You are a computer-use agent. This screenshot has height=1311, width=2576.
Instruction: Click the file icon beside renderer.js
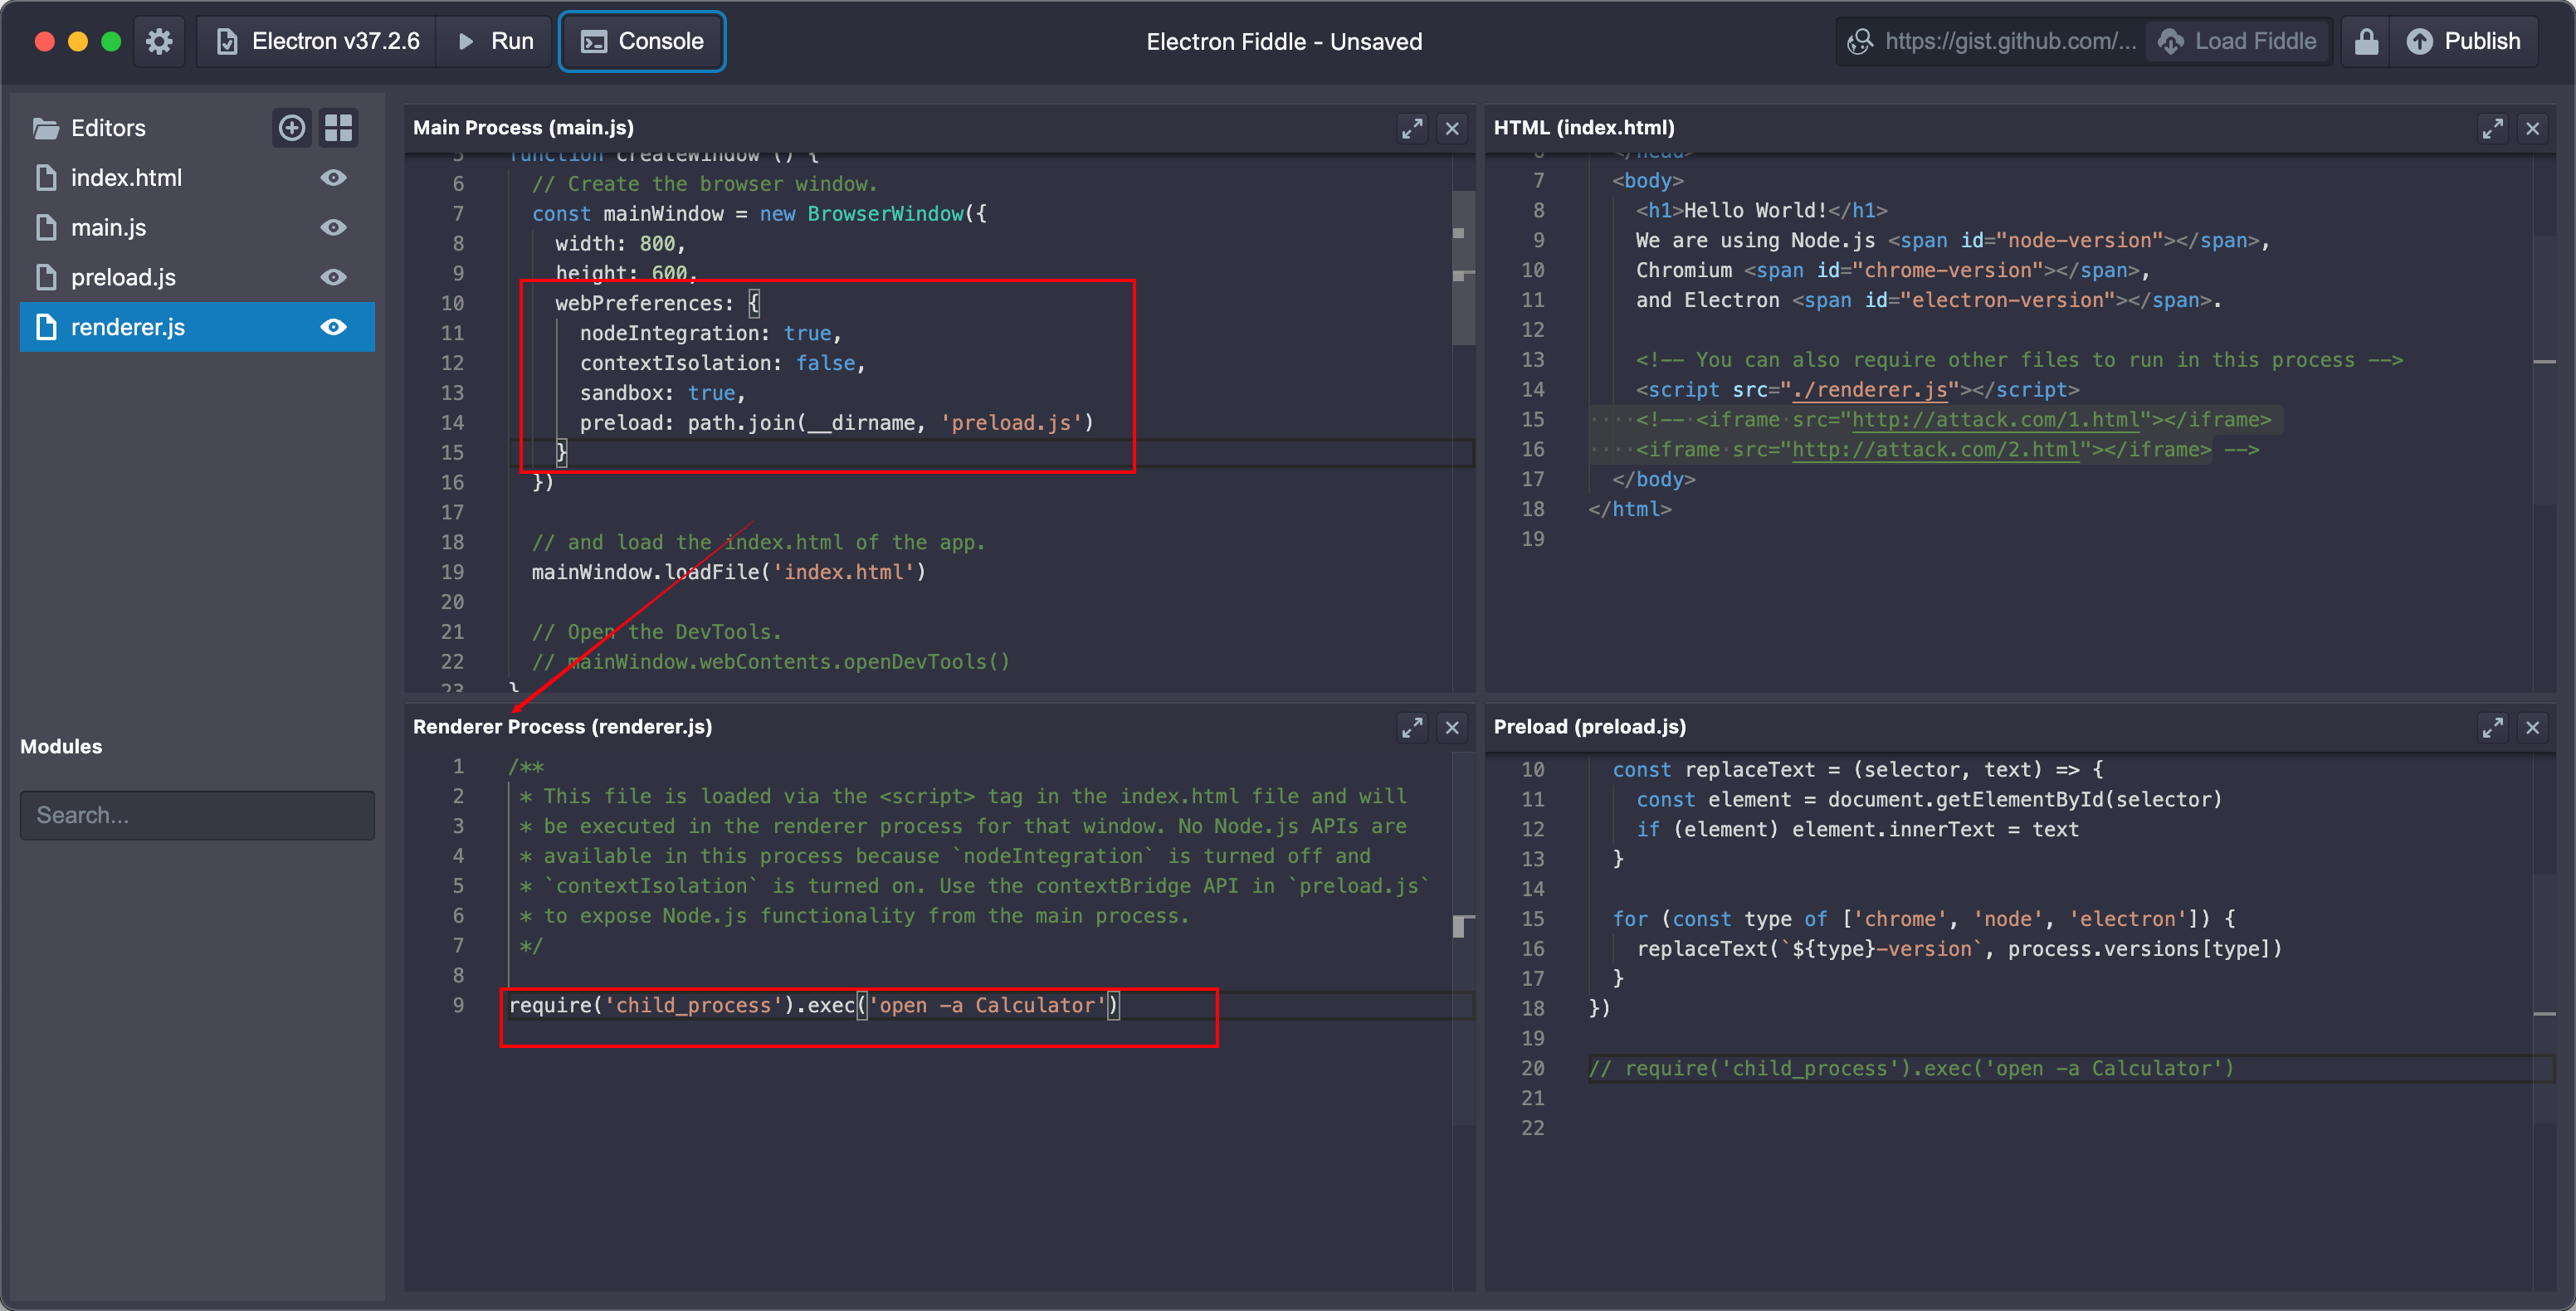pos(46,327)
